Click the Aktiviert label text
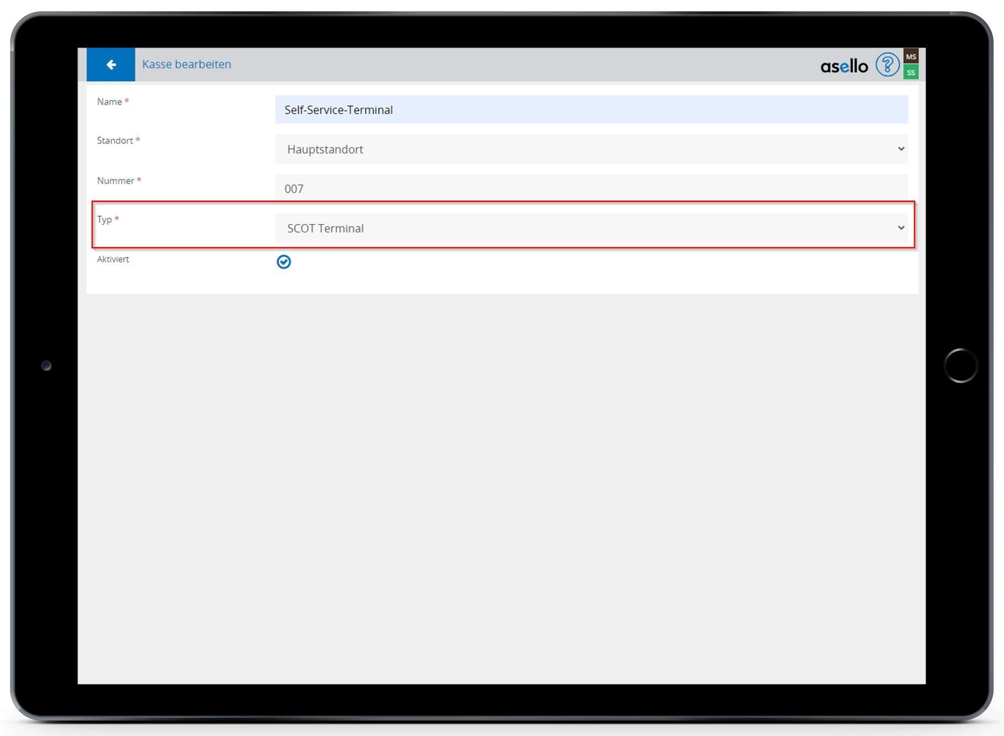This screenshot has width=1004, height=736. pos(113,259)
